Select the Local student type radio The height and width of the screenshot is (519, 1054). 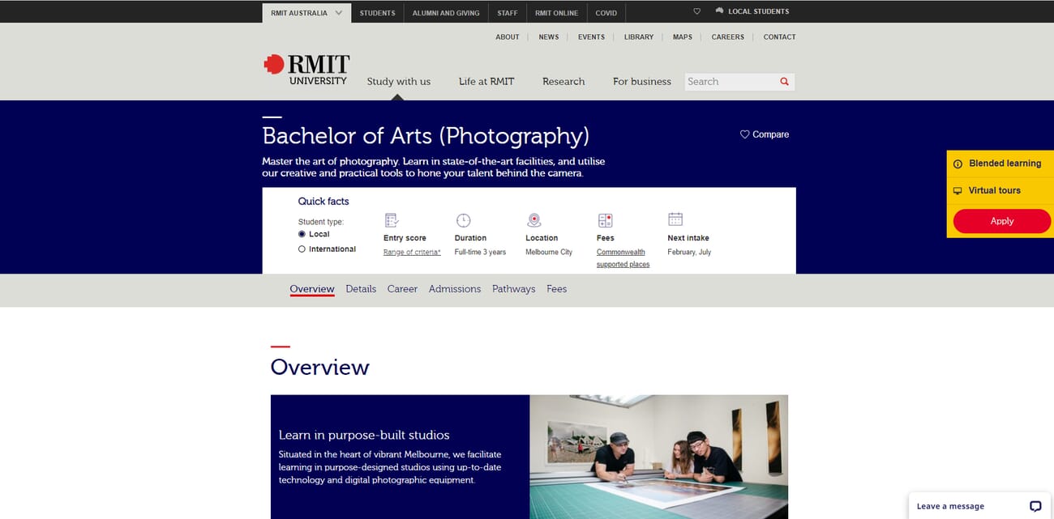tap(302, 234)
